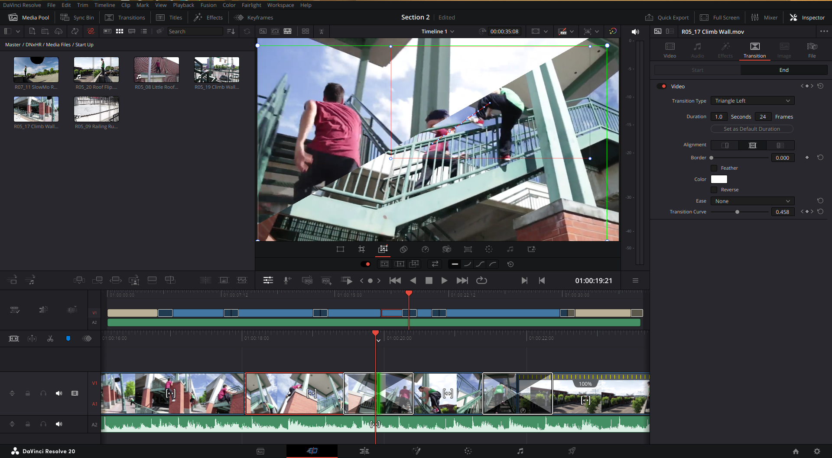Enable the Feather checkbox

pos(714,168)
